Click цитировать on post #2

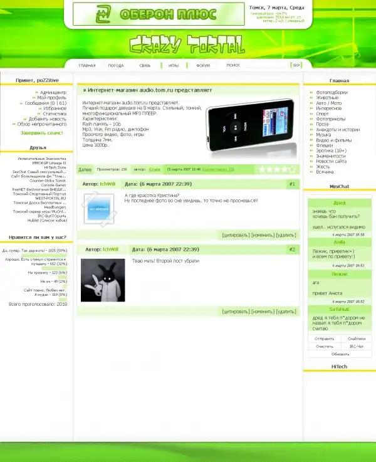[236, 311]
